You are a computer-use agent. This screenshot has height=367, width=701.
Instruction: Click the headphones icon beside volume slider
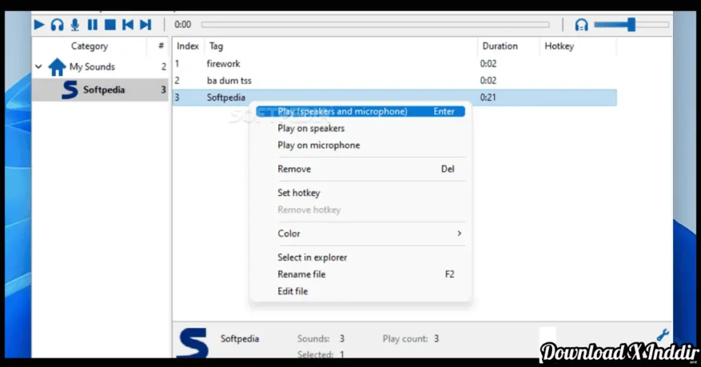[581, 25]
